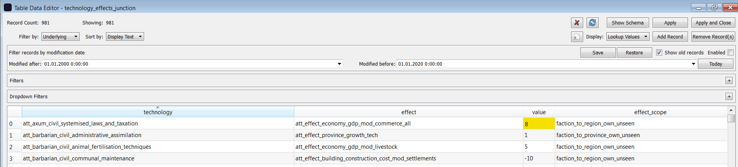Select att_effect_economy_gdp_mod_commerce_all cell

coord(408,124)
